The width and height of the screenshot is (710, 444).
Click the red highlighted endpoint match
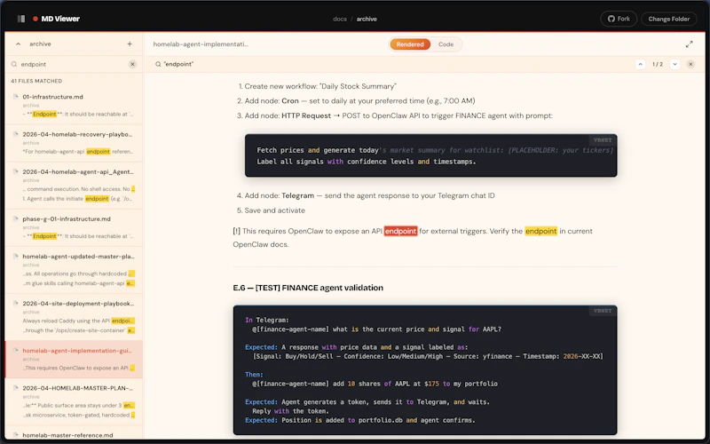click(x=400, y=231)
